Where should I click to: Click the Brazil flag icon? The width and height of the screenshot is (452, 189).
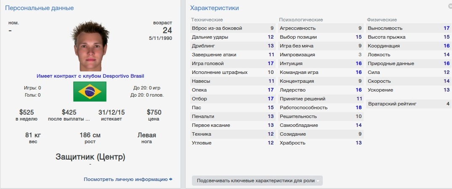(90, 91)
